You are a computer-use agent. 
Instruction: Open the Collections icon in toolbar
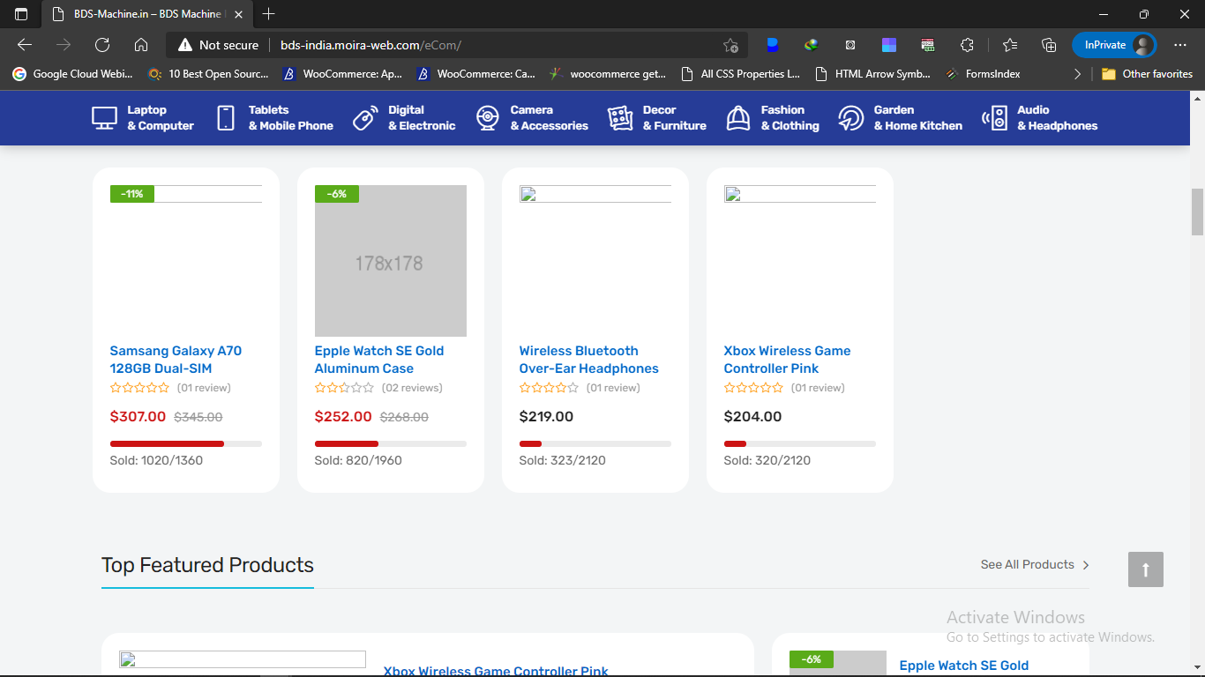(x=1049, y=45)
